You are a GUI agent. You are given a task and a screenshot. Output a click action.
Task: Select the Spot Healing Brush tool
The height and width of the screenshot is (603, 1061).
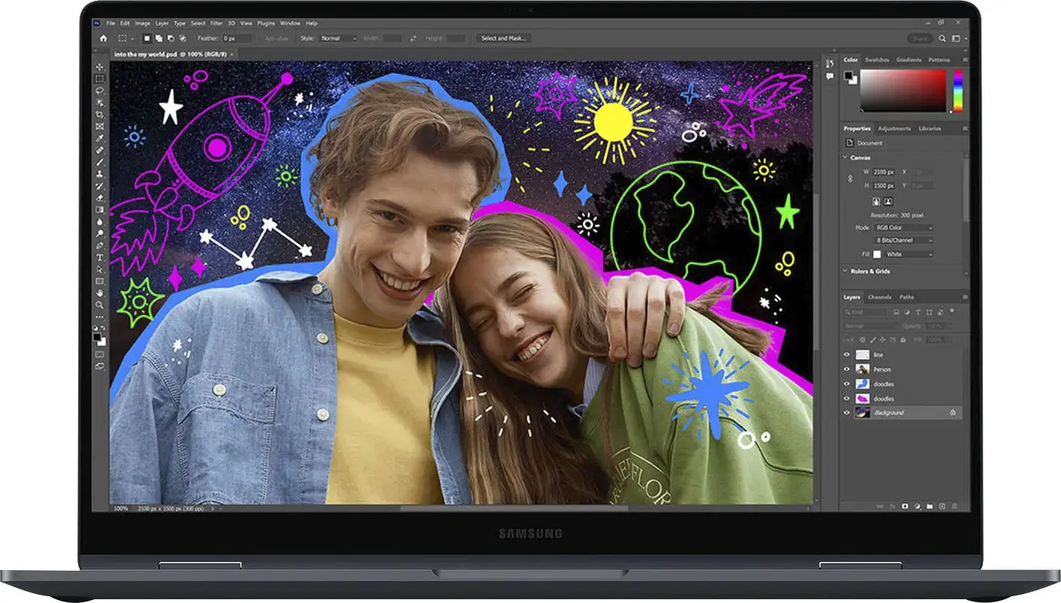[101, 150]
